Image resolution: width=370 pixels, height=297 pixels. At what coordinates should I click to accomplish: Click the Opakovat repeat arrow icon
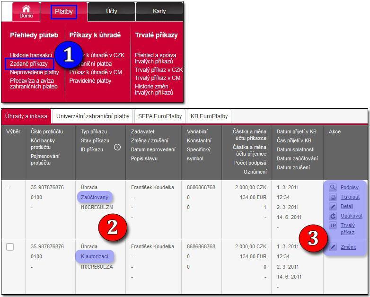333,216
